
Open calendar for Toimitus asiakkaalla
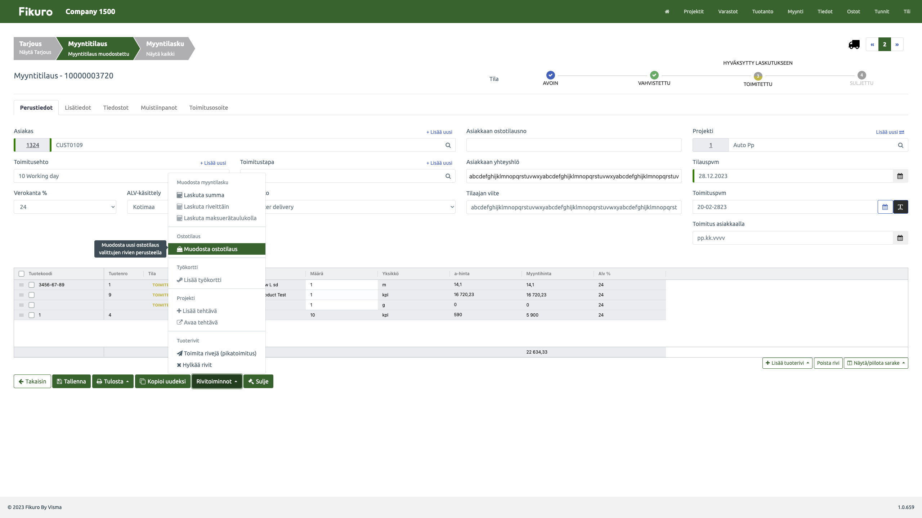point(900,238)
